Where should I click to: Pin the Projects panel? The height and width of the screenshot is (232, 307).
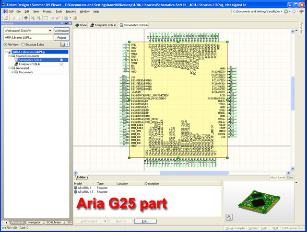click(66, 23)
